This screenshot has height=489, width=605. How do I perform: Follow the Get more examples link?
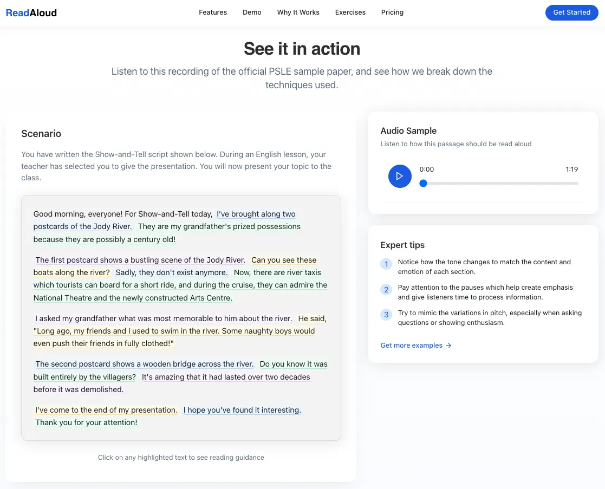[x=416, y=345]
